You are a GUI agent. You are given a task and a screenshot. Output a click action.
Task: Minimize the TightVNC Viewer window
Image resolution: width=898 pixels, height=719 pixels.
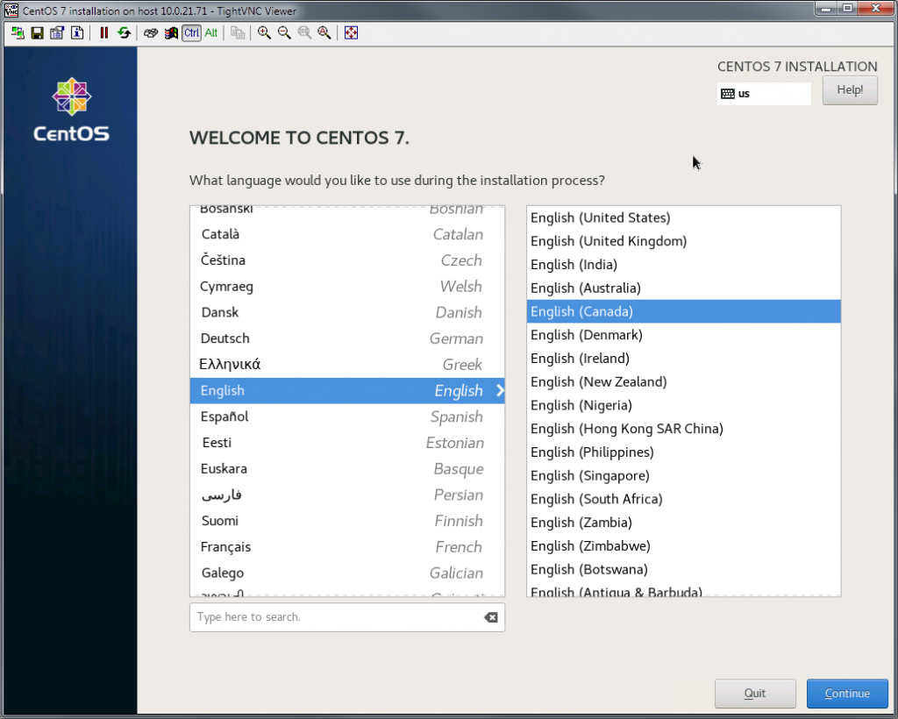tap(826, 9)
